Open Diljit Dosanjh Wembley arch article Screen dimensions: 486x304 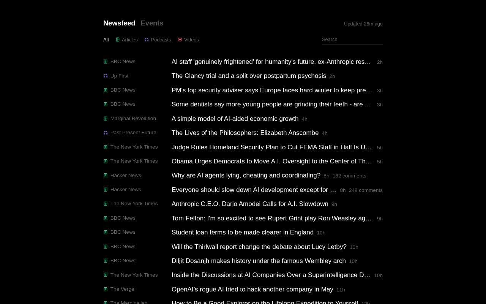259,261
